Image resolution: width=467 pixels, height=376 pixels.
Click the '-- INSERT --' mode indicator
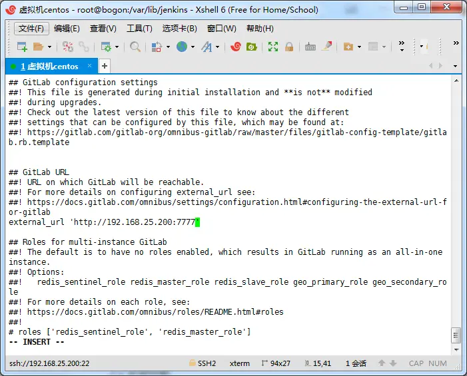[x=37, y=342]
